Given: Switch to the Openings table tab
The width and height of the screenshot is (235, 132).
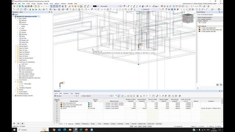Looking at the screenshot, I should (x=120, y=124).
